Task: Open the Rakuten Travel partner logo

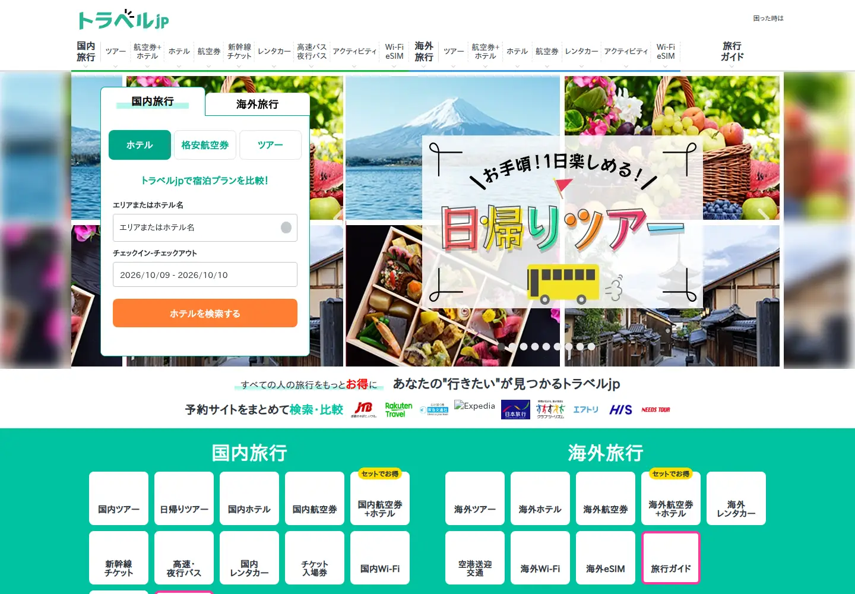Action: [x=398, y=410]
